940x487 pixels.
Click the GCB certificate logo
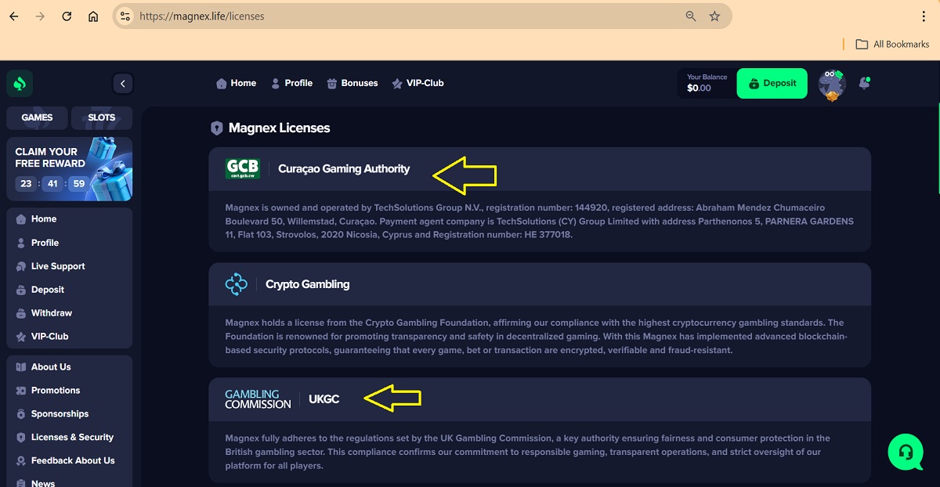click(x=242, y=168)
